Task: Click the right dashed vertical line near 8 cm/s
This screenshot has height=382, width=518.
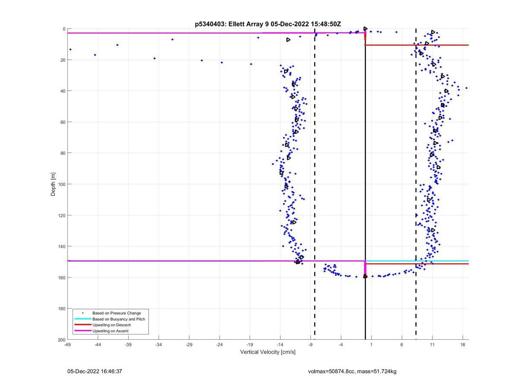Action: 416,184
